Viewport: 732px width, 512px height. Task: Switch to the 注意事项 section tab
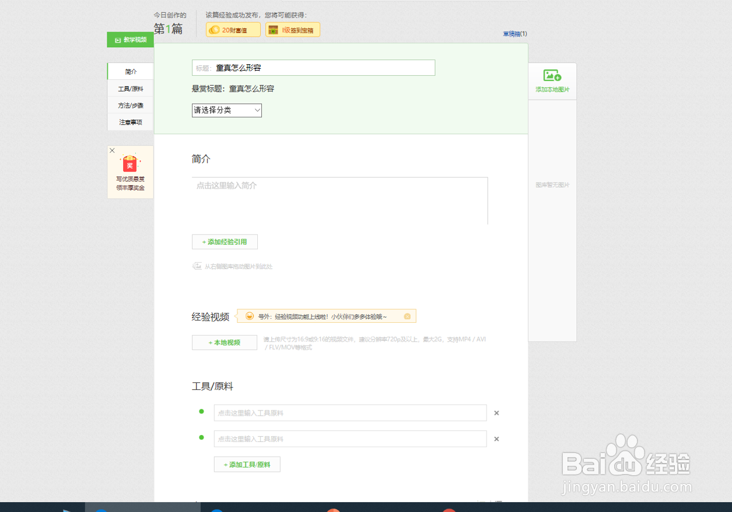point(129,122)
